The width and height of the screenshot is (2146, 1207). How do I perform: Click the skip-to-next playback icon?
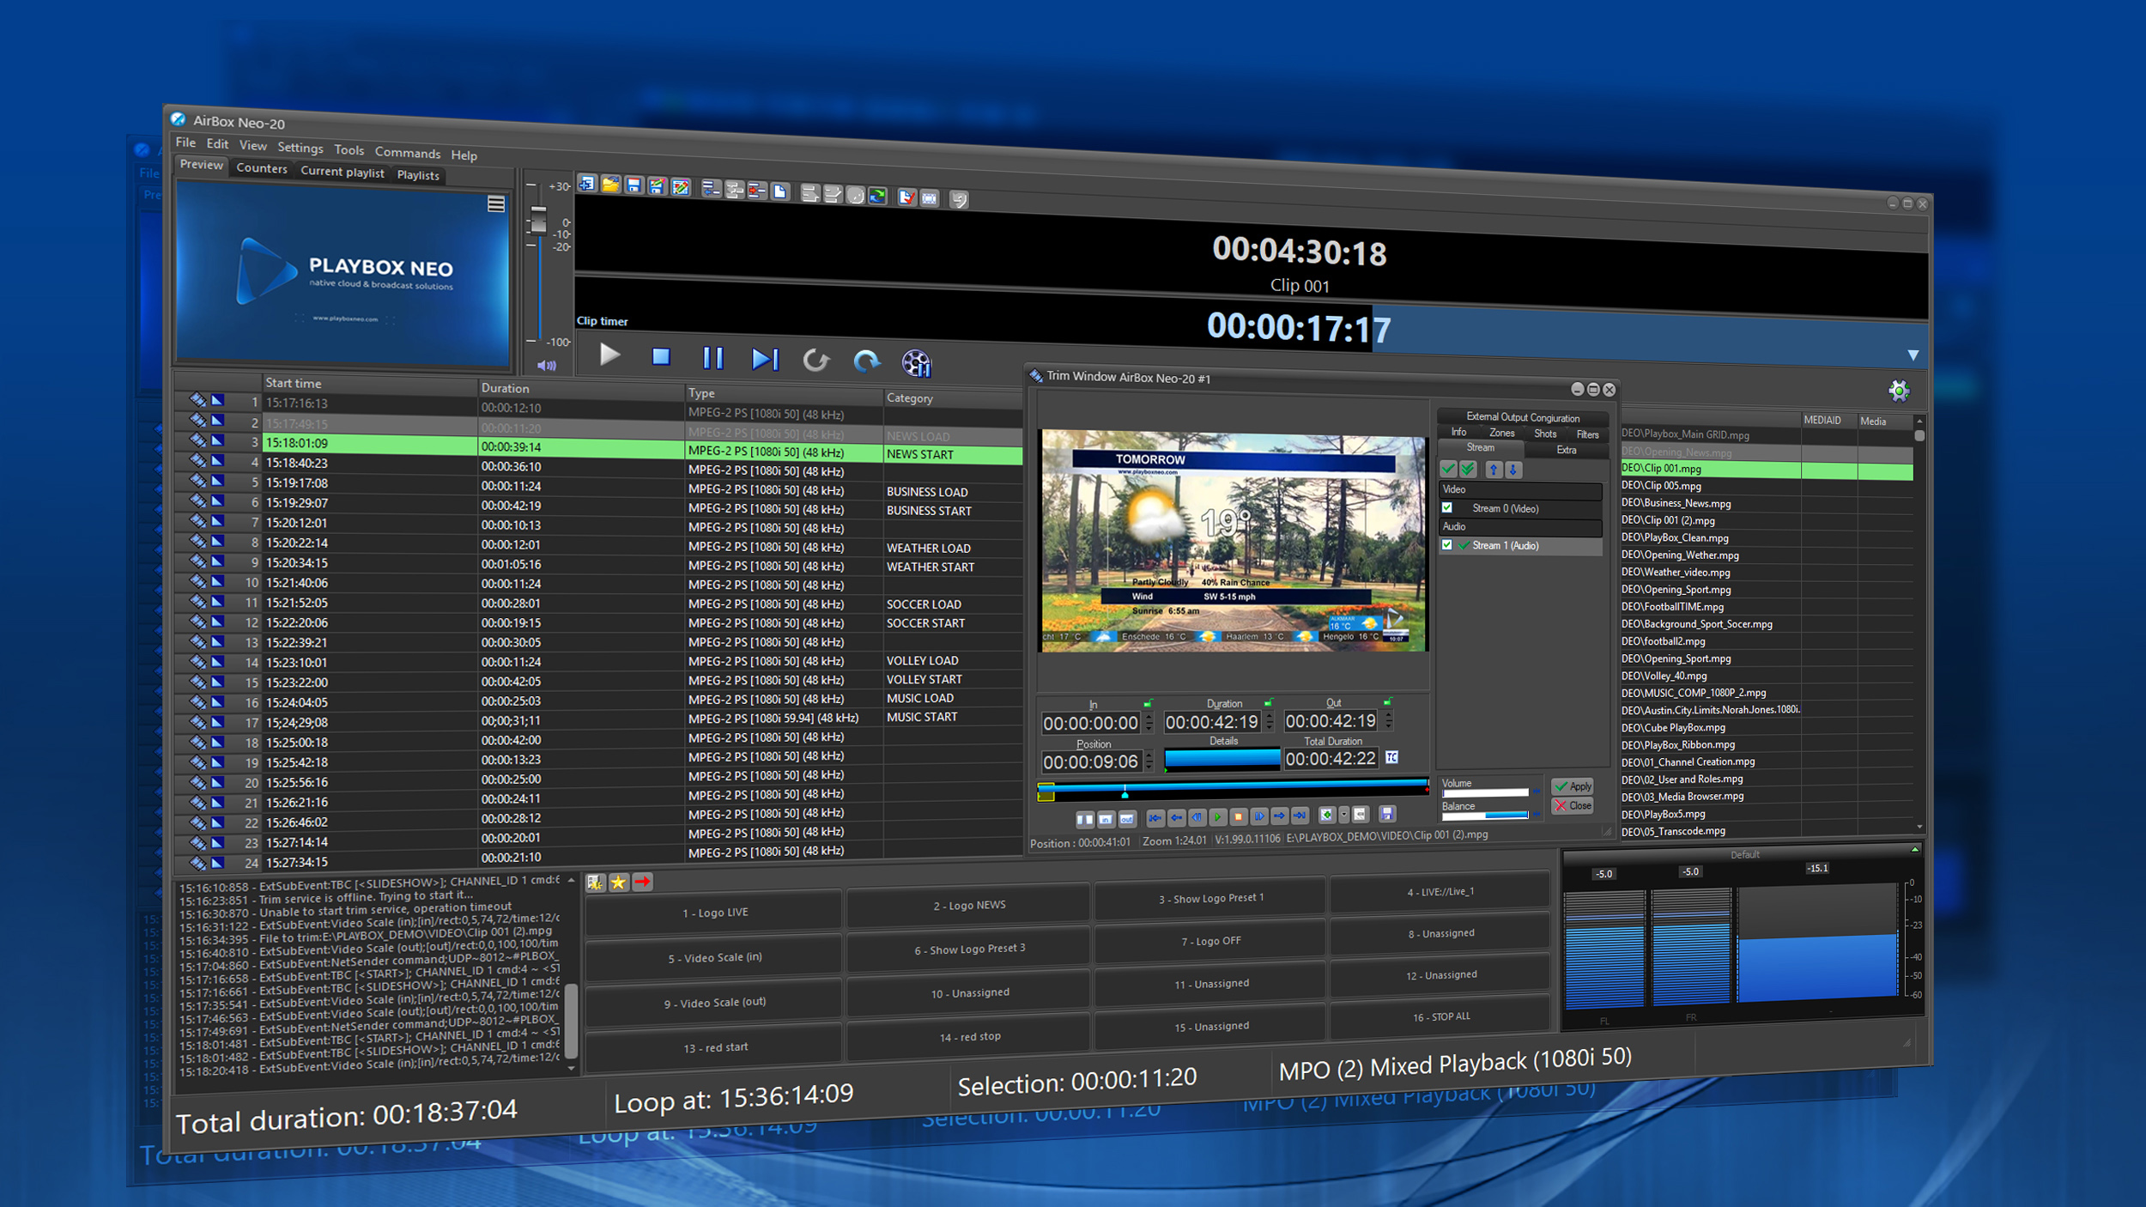coord(765,359)
